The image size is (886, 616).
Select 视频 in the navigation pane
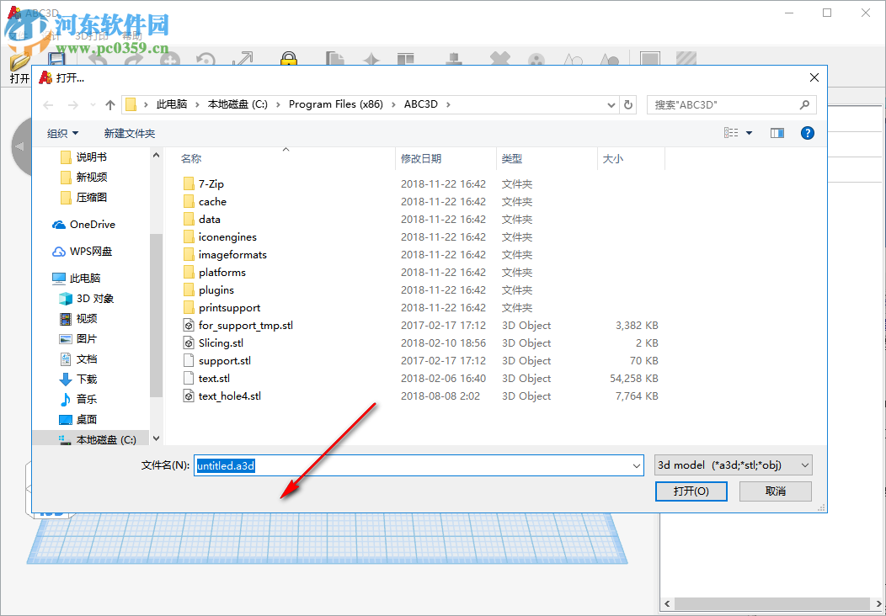pos(78,319)
